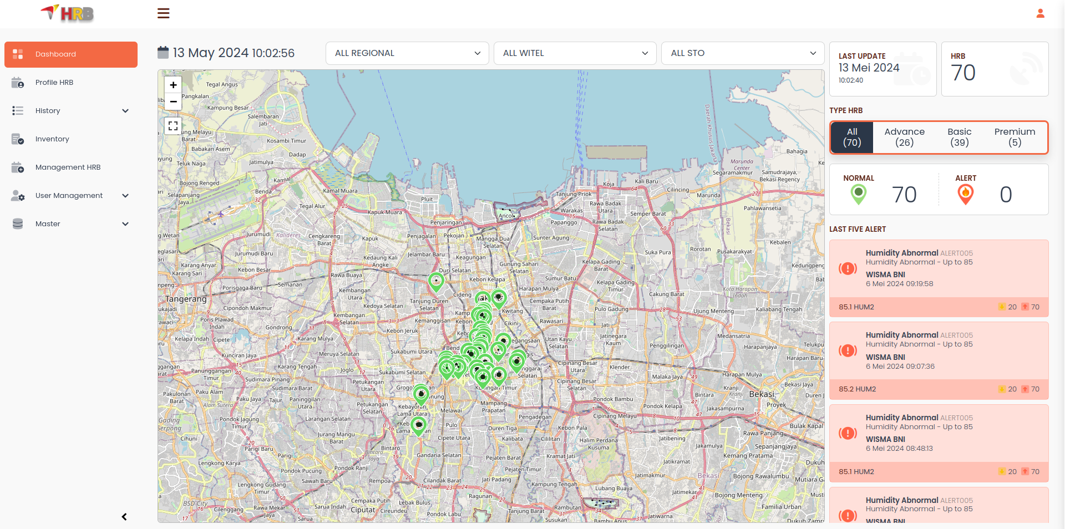Click the HRB logo
Image resolution: width=1065 pixels, height=529 pixels.
(x=67, y=13)
